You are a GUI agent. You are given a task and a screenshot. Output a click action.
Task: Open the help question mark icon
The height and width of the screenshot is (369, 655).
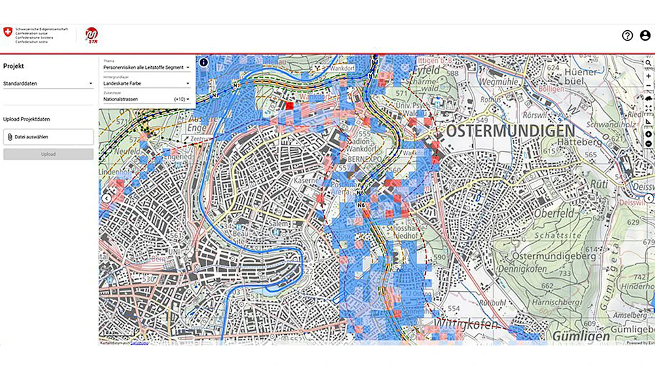coord(627,35)
